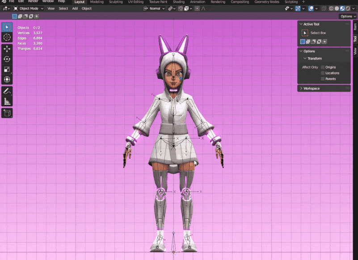Click the Add Cube tool
Image resolution: width=358 pixels, height=260 pixels.
pyautogui.click(x=7, y=113)
